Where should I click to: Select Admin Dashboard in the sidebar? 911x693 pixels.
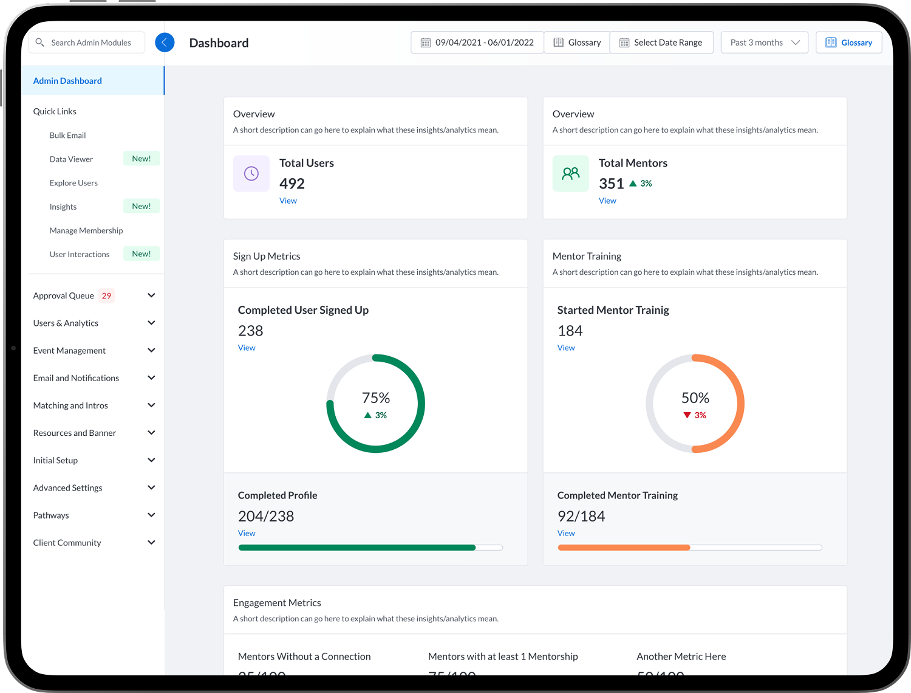67,81
